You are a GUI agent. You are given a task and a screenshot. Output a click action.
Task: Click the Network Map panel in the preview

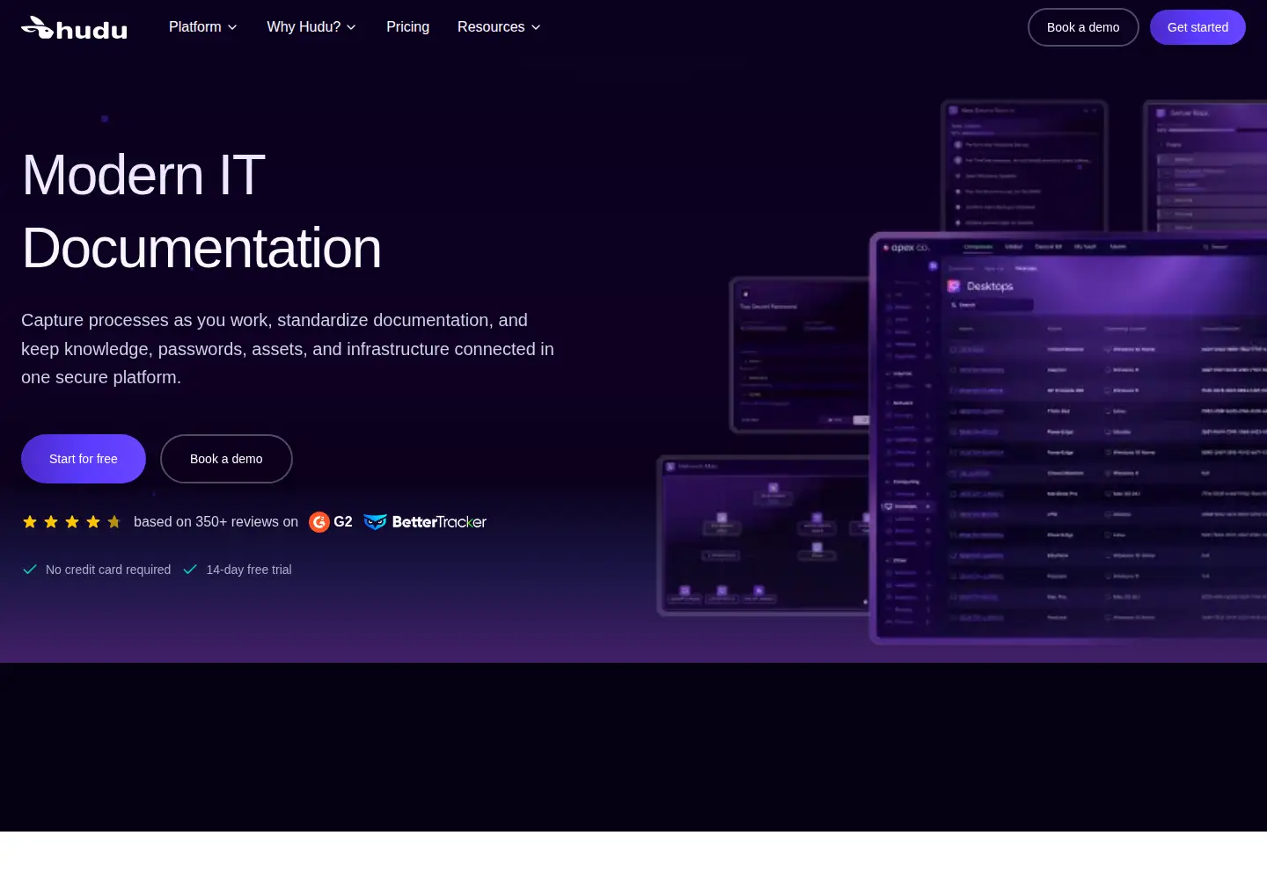pyautogui.click(x=764, y=535)
